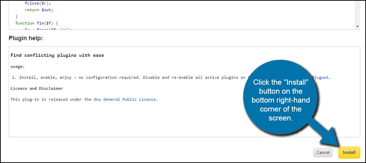
Task: Click the closing brace above function fin
Action: click(x=16, y=16)
